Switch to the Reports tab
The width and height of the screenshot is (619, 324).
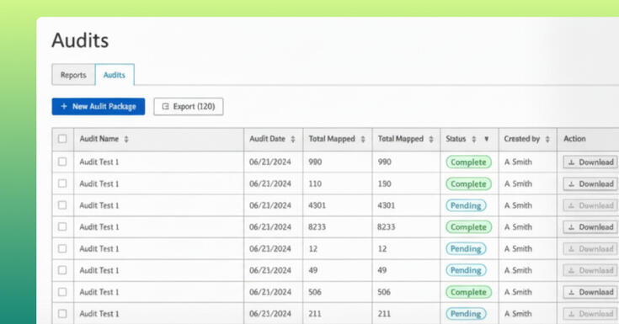coord(73,75)
